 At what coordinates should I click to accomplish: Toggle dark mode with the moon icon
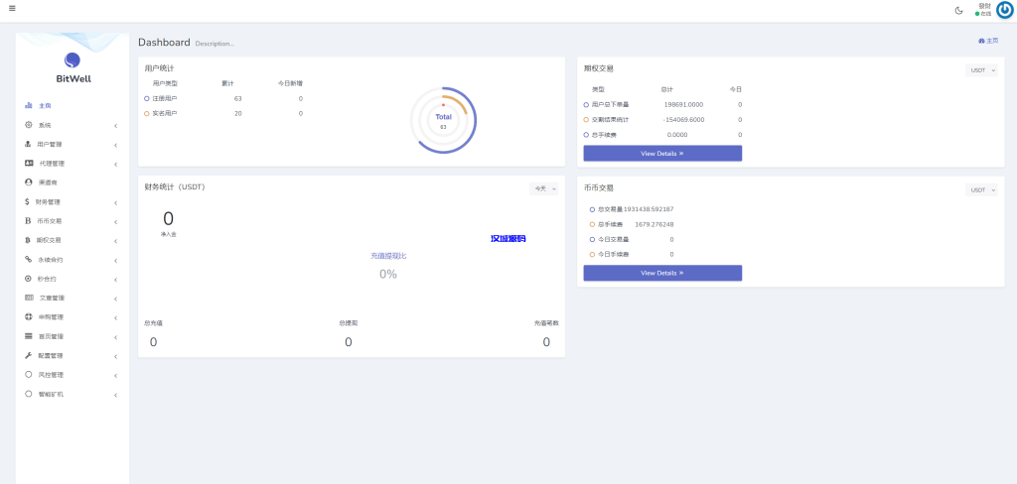(958, 10)
